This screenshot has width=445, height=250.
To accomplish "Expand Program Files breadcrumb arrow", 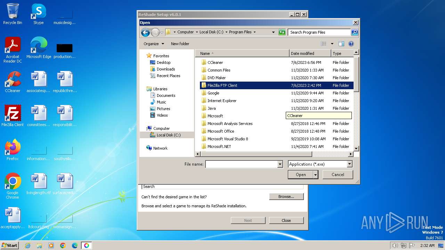I will pyautogui.click(x=254, y=32).
